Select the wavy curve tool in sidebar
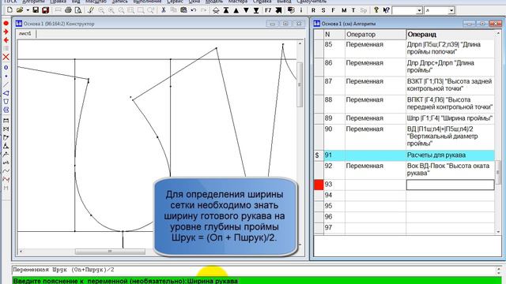The height and width of the screenshot is (284, 506). 6,171
